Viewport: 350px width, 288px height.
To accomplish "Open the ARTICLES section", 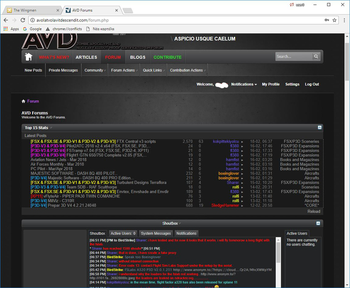I will (x=86, y=57).
